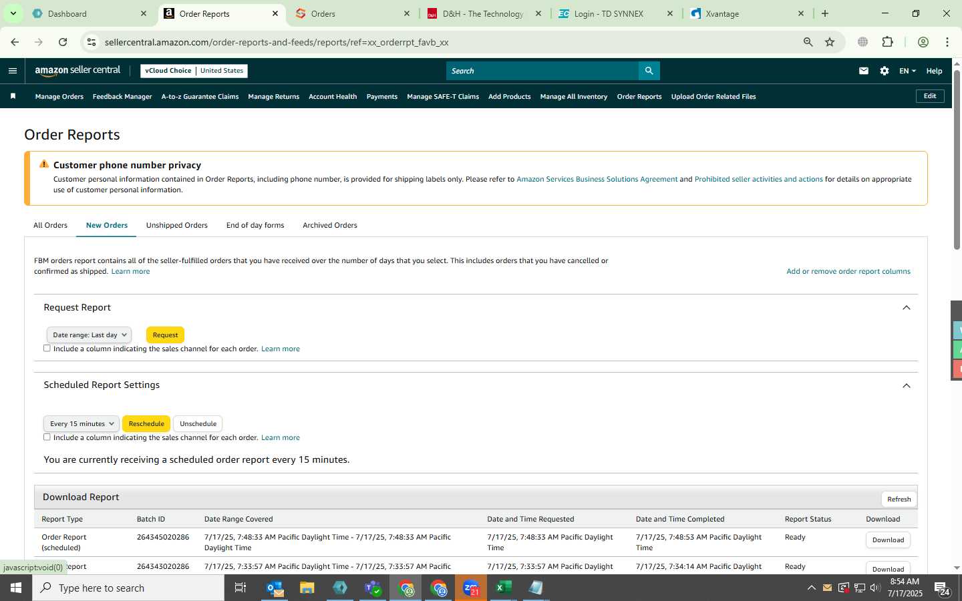Screen dimensions: 962x601
Task: Open the notification center icon
Action: [x=942, y=588]
